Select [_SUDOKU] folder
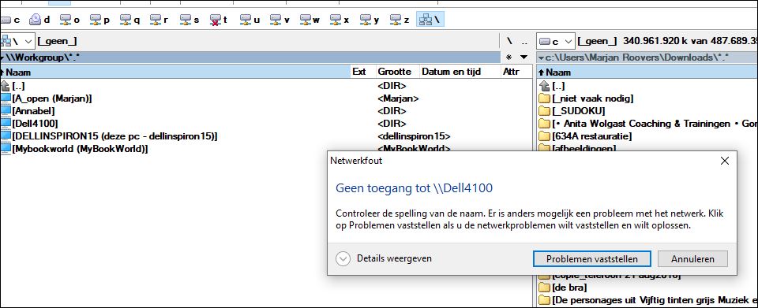The width and height of the screenshot is (758, 308). coord(578,111)
